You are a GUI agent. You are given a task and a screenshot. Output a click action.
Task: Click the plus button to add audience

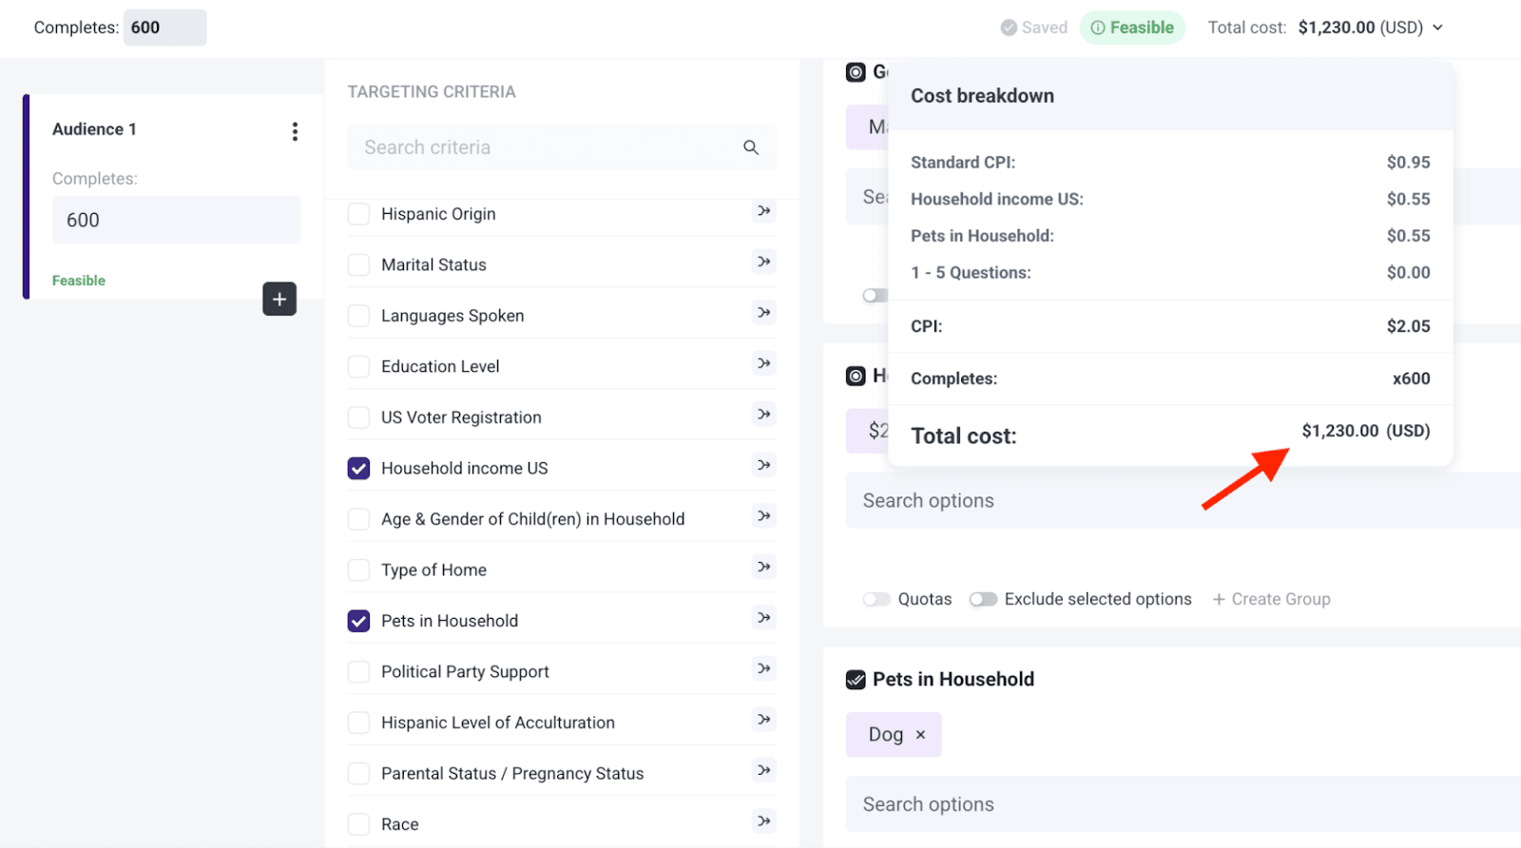coord(279,299)
